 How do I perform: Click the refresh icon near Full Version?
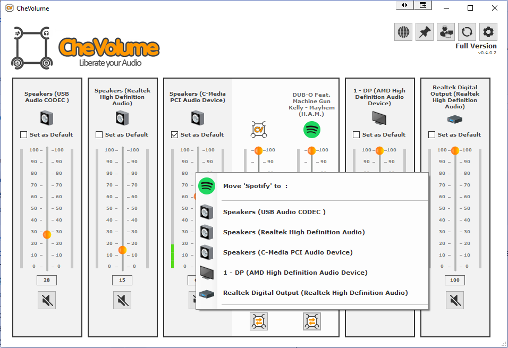[467, 31]
